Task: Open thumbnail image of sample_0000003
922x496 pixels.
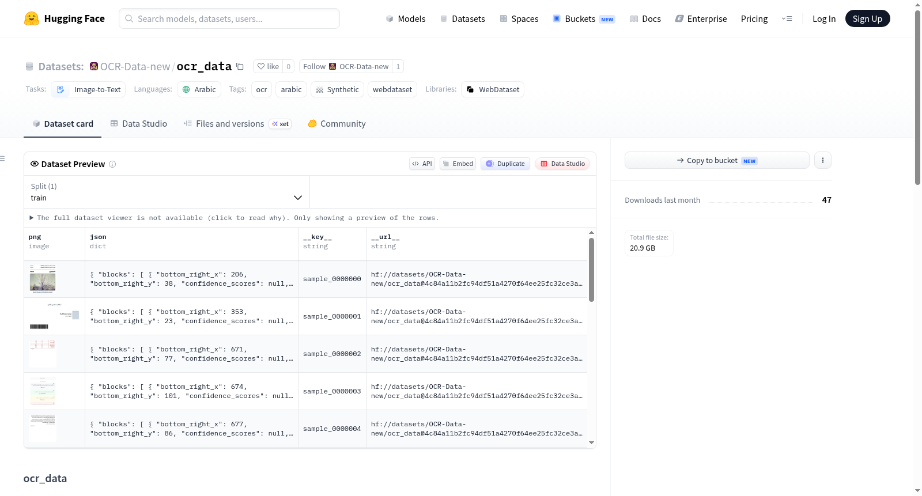Action: (43, 391)
